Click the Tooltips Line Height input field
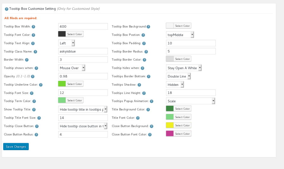284x169 pixels. tap(191, 93)
